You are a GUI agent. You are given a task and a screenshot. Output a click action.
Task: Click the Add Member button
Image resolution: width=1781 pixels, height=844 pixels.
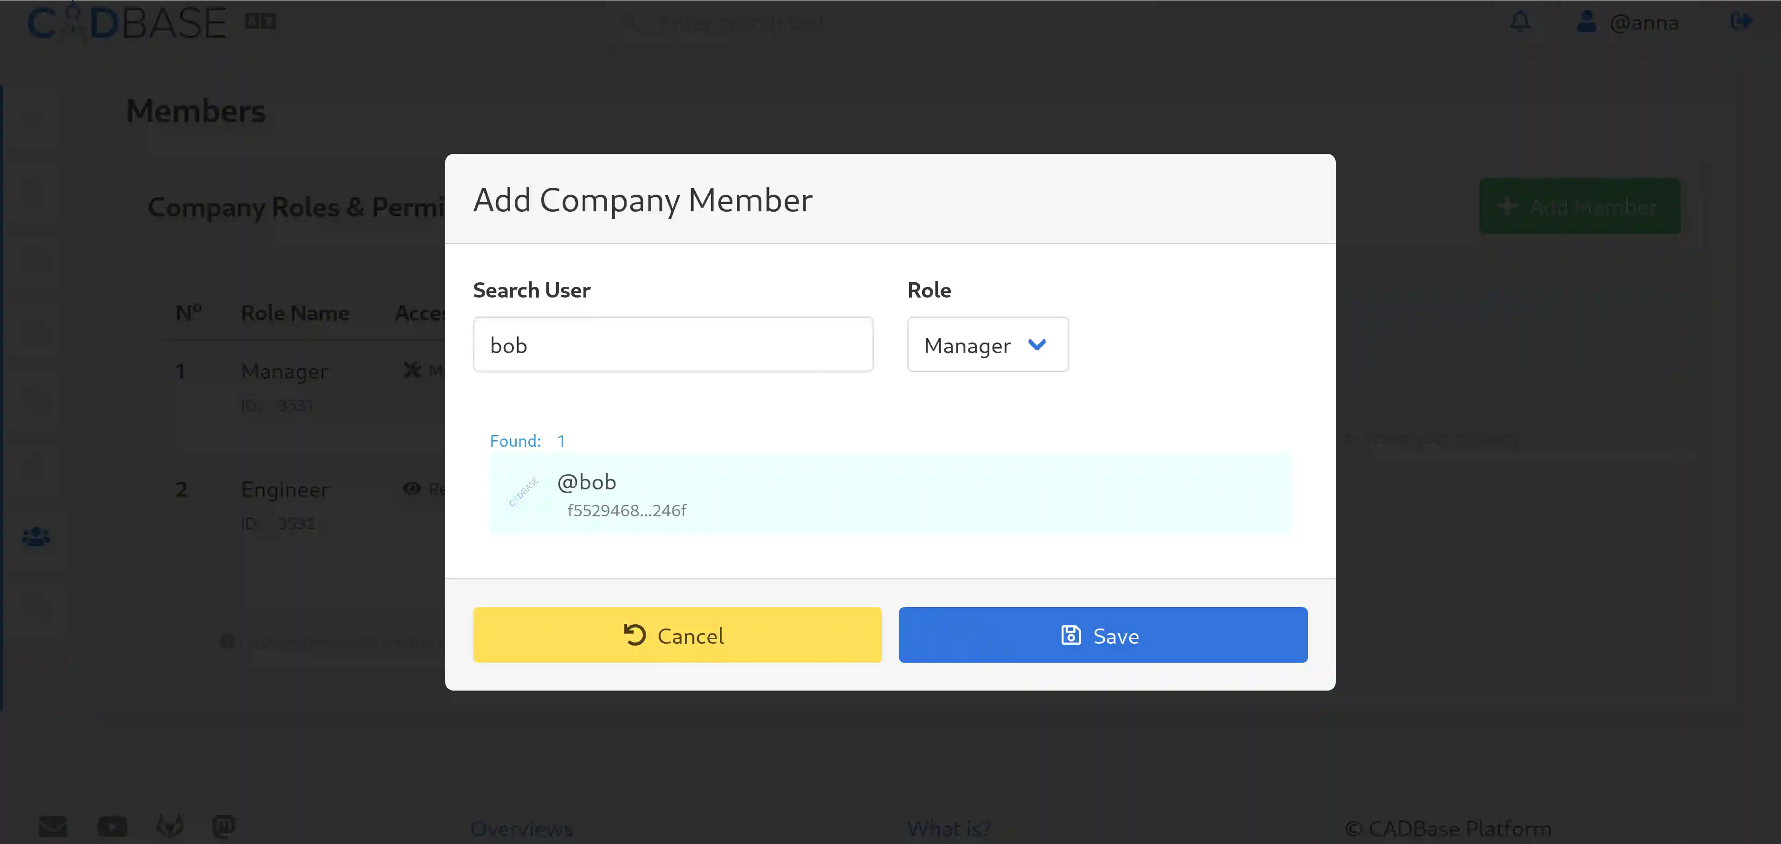tap(1579, 206)
